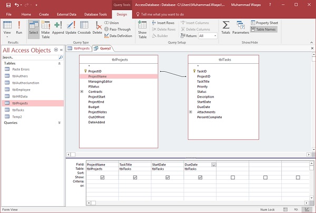316x213 pixels.
Task: Expand the Attachments field in tblTasks
Action: point(191,112)
